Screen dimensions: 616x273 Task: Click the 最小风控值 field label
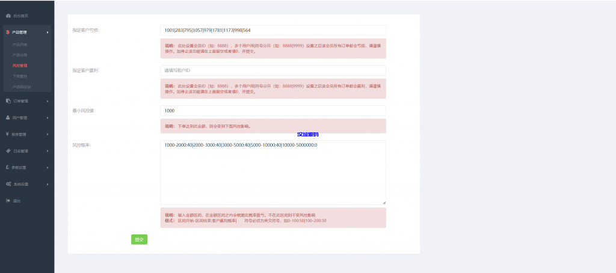tap(84, 111)
